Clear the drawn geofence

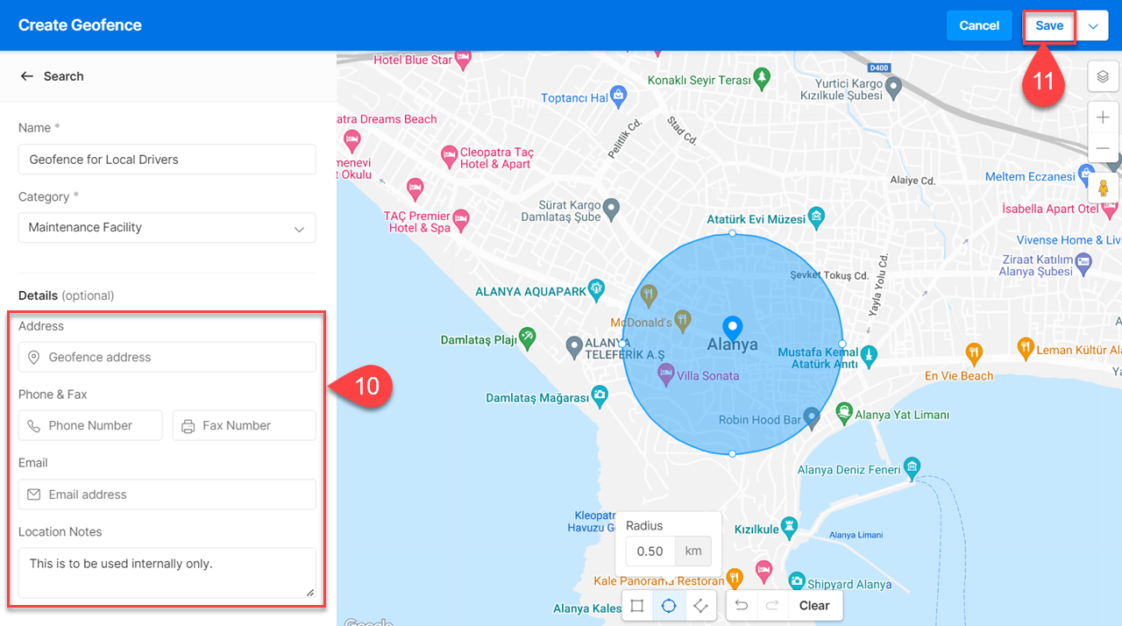pos(814,606)
